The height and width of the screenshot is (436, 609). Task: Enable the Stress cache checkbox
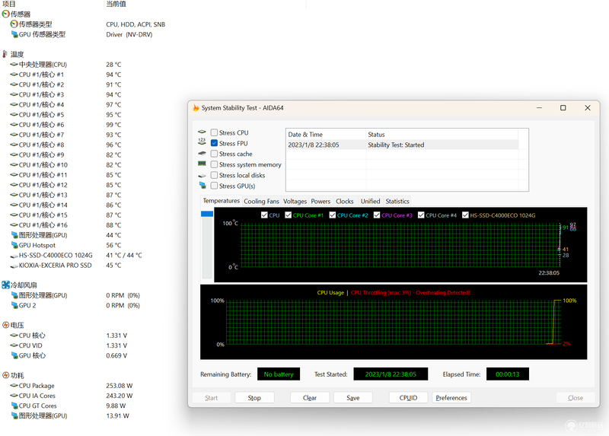[214, 154]
